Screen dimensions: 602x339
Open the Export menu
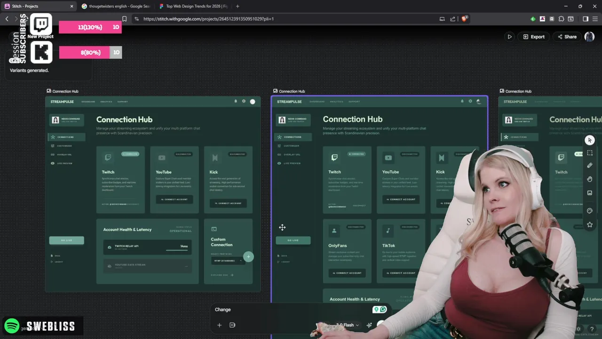point(534,37)
